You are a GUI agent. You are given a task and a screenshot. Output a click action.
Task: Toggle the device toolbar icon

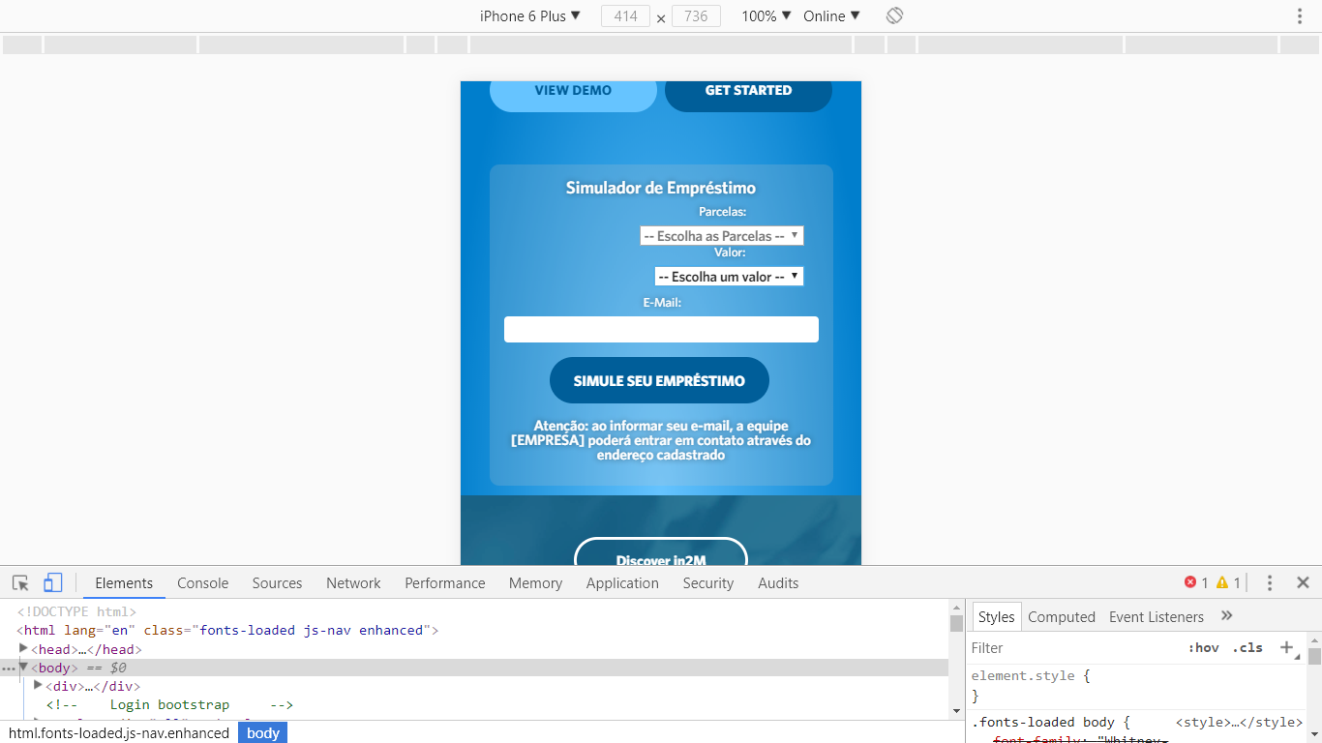tap(52, 582)
